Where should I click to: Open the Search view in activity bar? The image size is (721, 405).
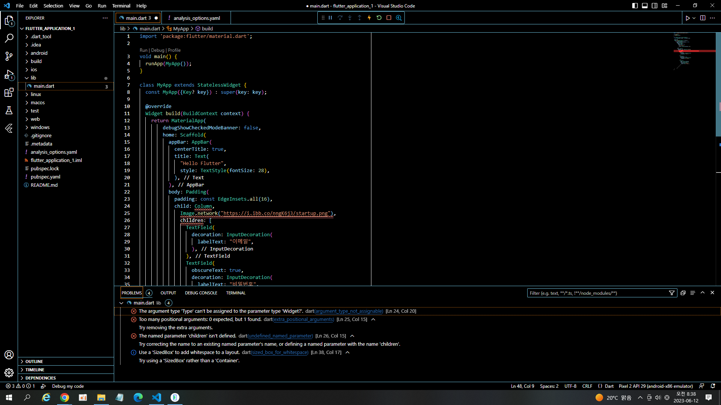[9, 38]
